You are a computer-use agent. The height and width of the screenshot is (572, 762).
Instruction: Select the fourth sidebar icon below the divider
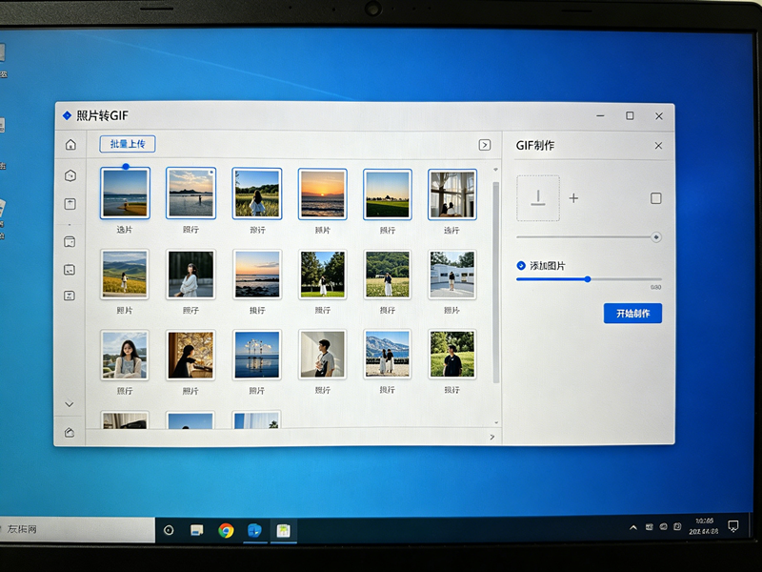(x=70, y=242)
